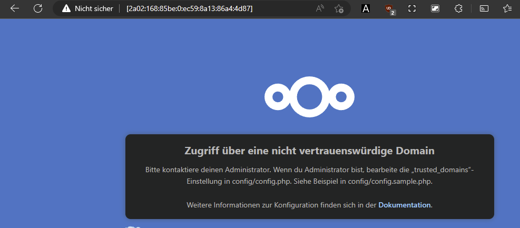Click the Nextcloud logo
Screen dimensions: 520x228
[309, 97]
